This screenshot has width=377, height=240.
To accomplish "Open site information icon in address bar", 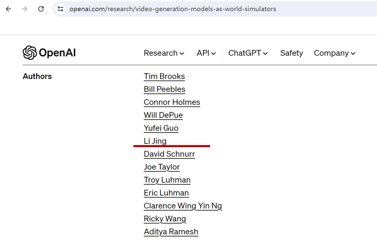I will tap(60, 9).
